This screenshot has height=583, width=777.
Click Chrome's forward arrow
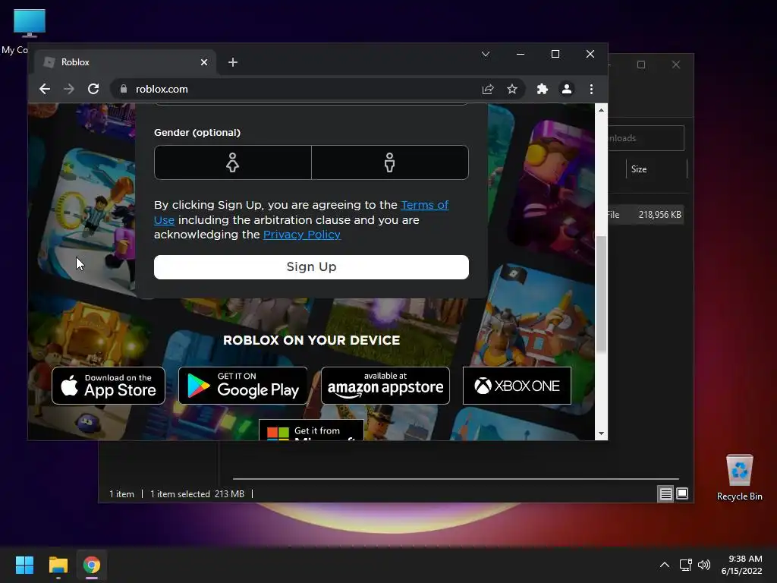click(x=69, y=90)
